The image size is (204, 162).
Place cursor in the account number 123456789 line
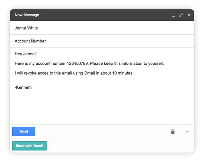89,63
